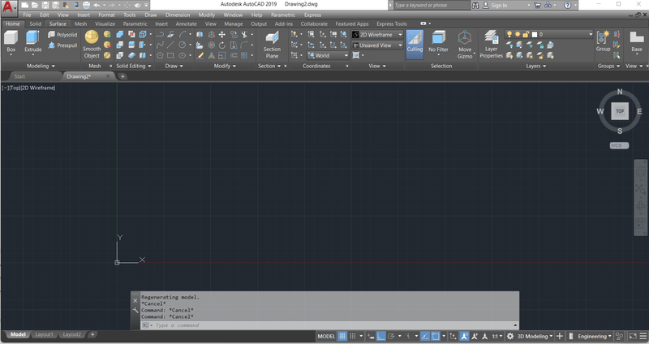Click the Smooth Object mesh tool
The image size is (649, 344).
tap(92, 45)
